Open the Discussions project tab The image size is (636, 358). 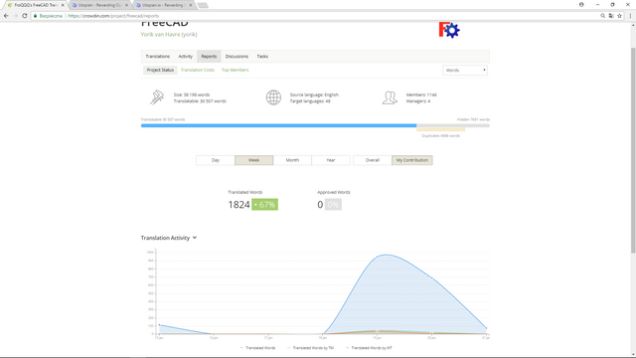[237, 57]
